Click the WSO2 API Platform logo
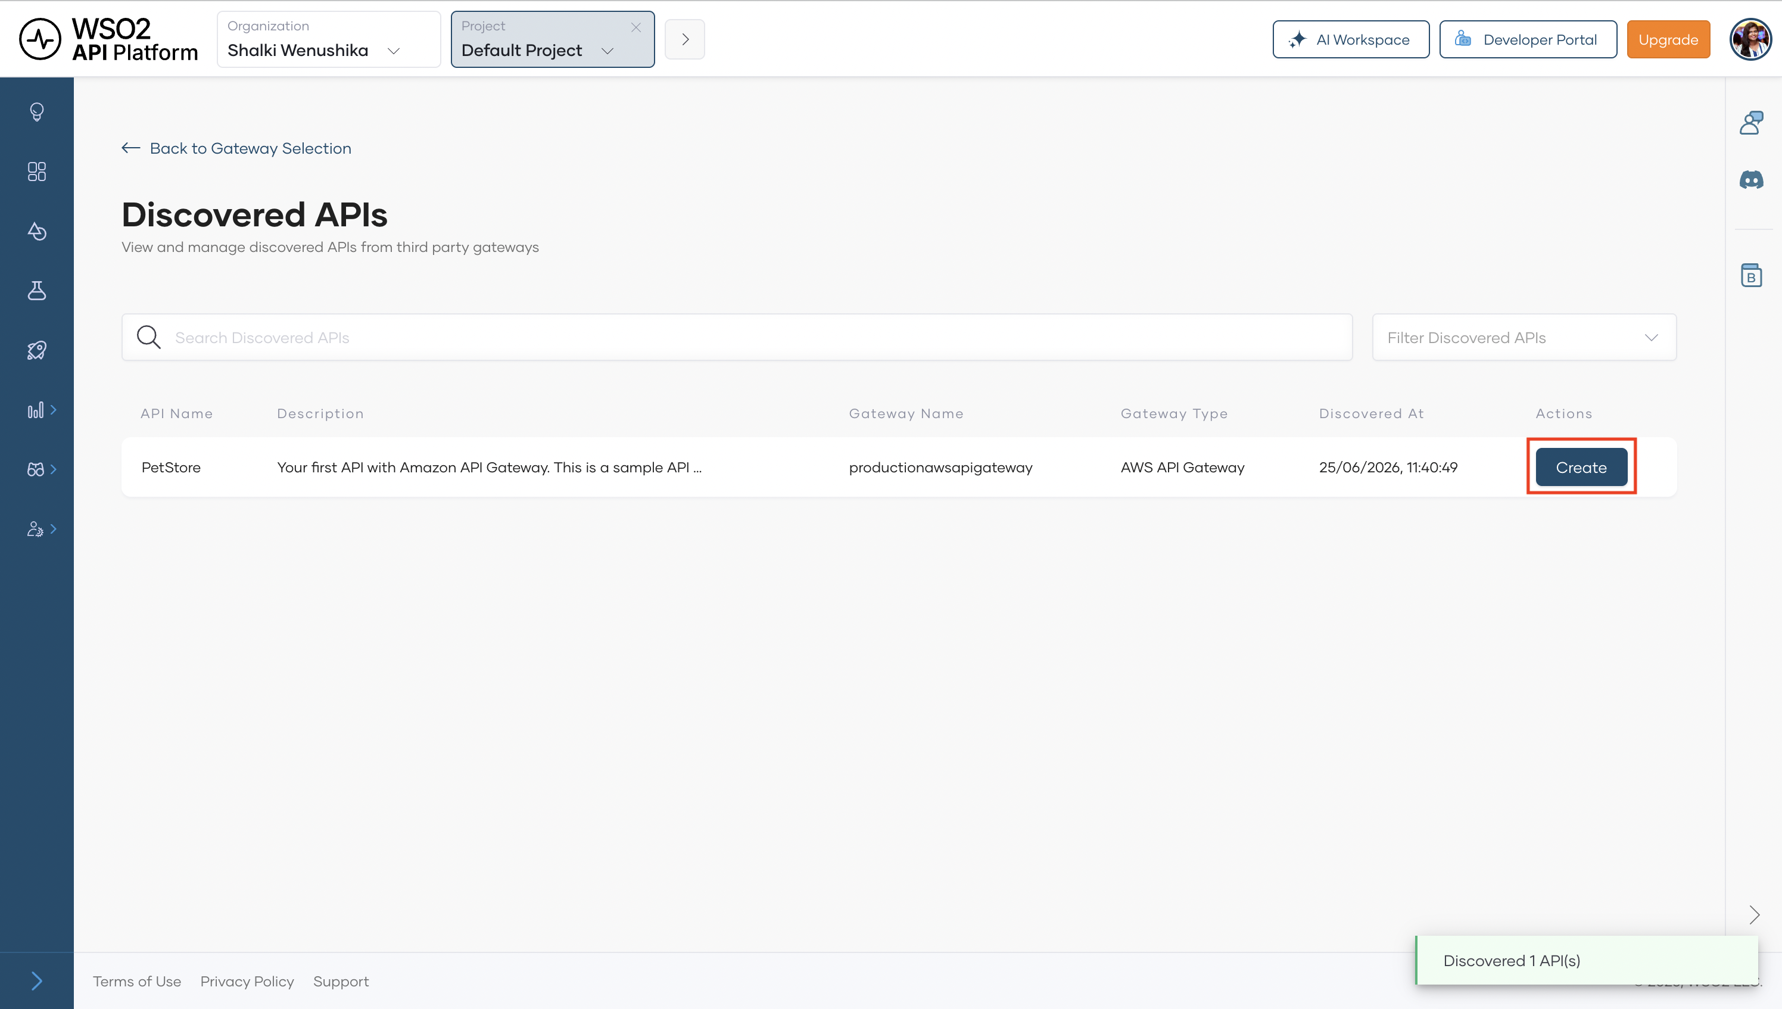The image size is (1782, 1009). click(x=109, y=39)
